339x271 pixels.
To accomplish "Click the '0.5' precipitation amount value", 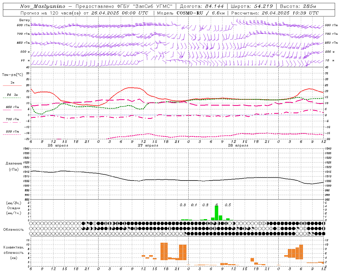I will (228, 205).
